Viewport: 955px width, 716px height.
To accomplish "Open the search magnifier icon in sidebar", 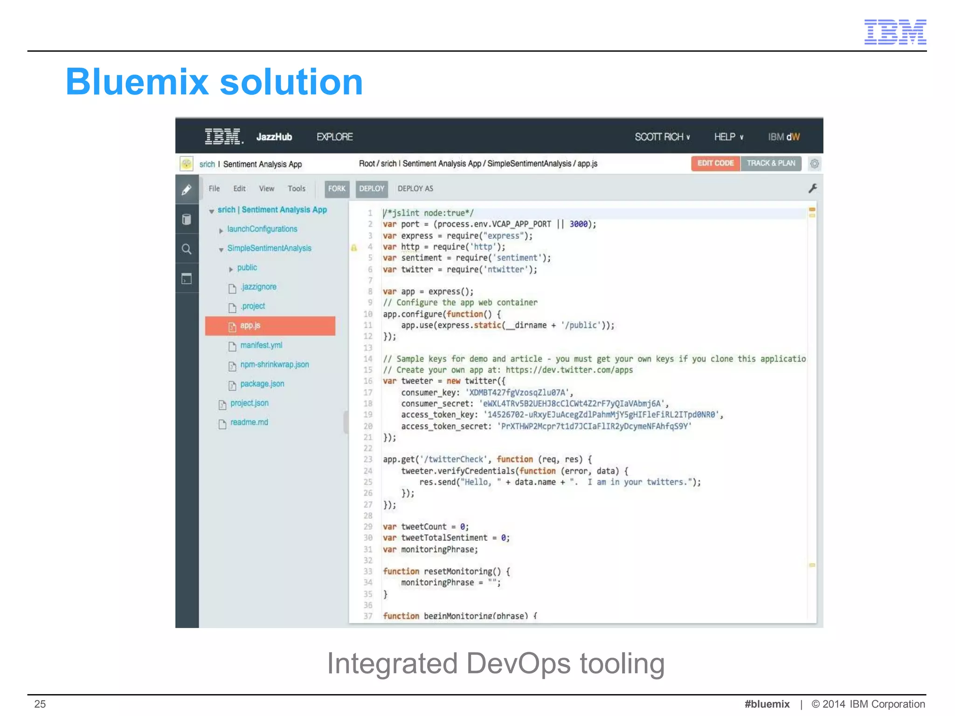I will (187, 249).
